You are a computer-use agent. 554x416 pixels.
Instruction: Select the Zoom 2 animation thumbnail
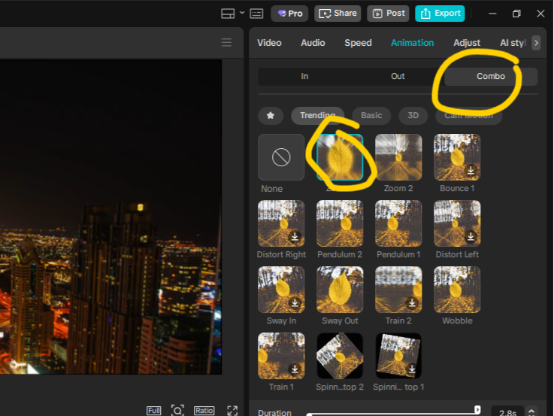[x=398, y=157]
